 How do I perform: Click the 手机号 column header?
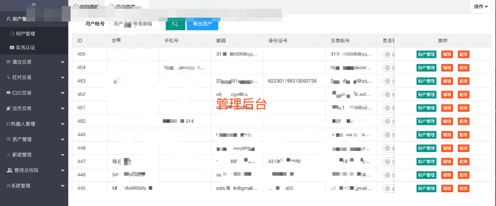[x=185, y=41]
